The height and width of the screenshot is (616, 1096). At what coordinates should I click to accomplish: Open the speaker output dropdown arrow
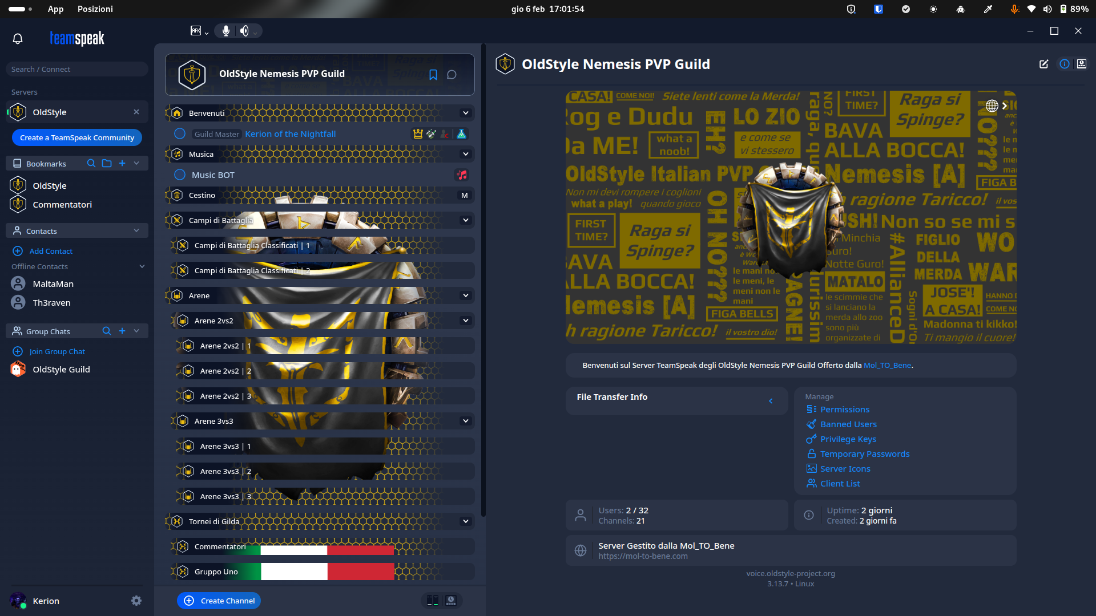pyautogui.click(x=255, y=33)
